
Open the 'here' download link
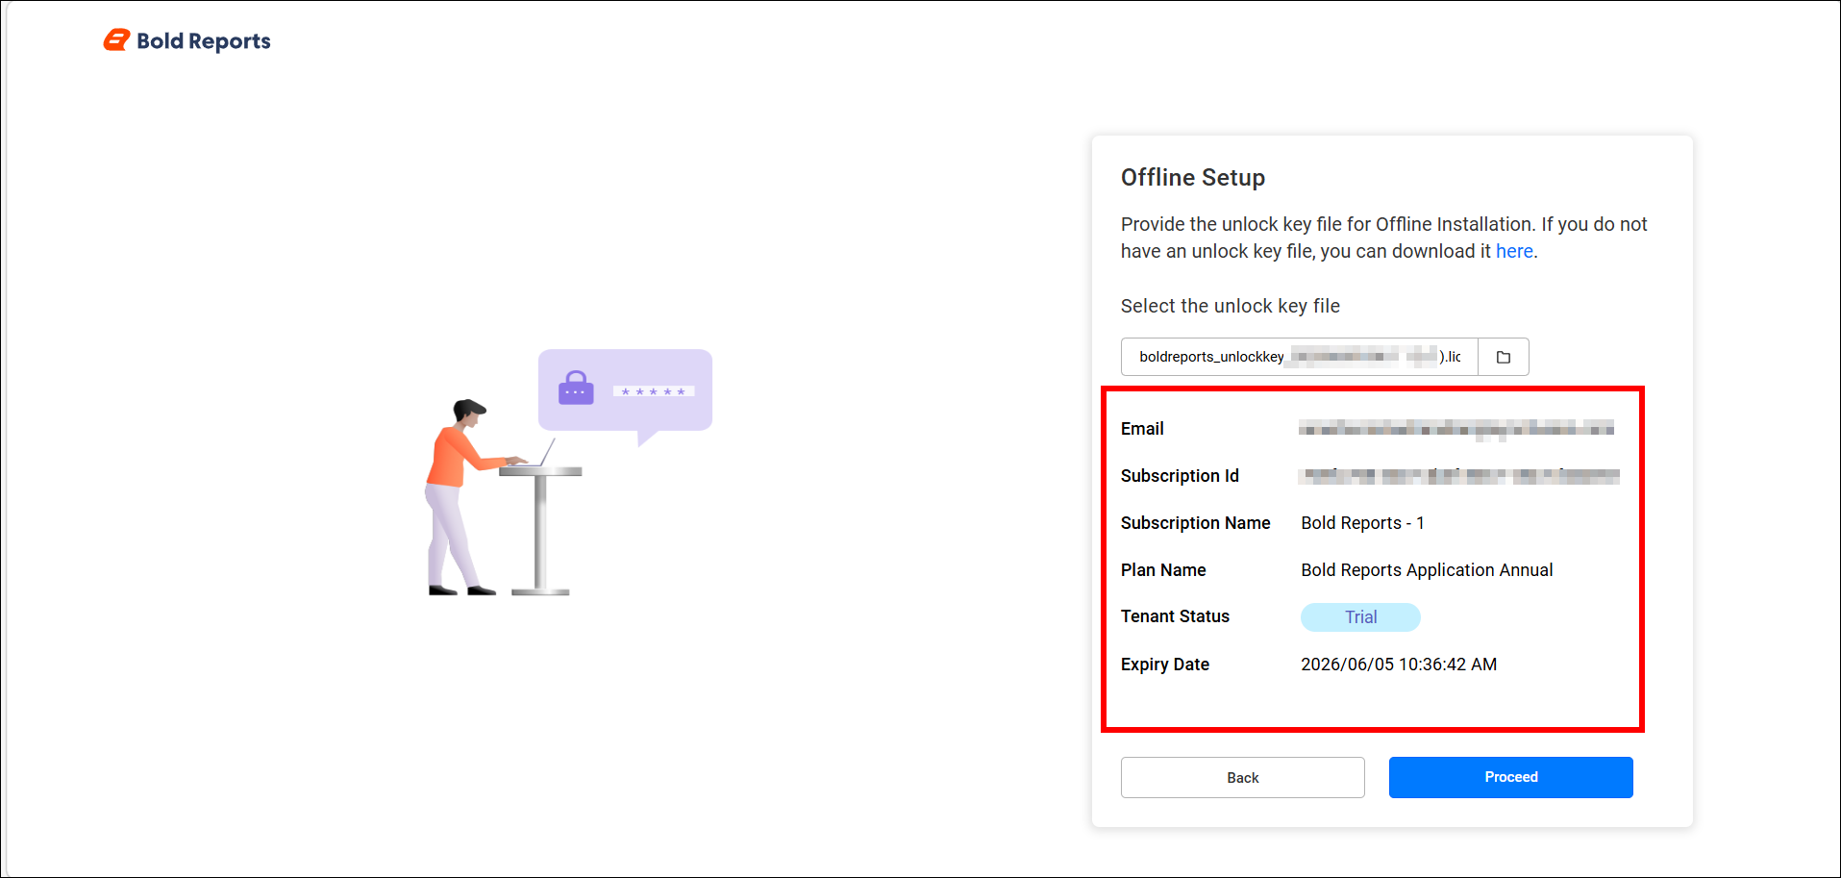[1513, 251]
